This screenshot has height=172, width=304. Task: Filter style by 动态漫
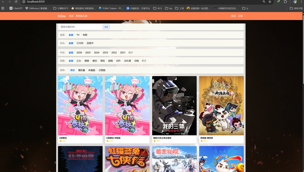[127, 61]
